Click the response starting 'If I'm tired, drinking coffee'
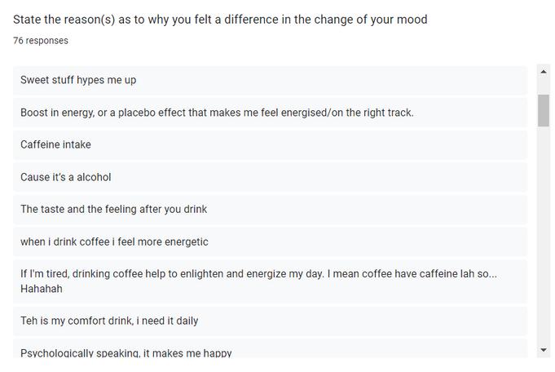Image resolution: width=555 pixels, height=372 pixels. pos(270,281)
